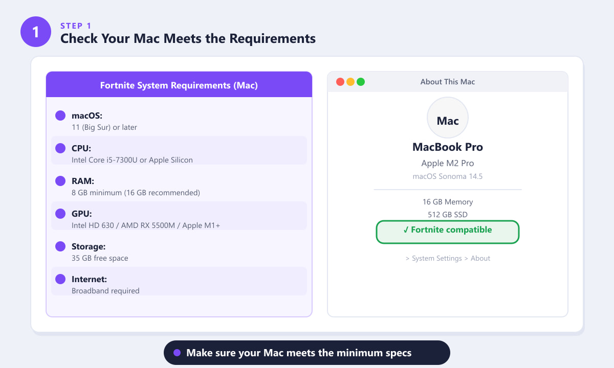Select the Apple M2 Pro chip text

tap(448, 164)
